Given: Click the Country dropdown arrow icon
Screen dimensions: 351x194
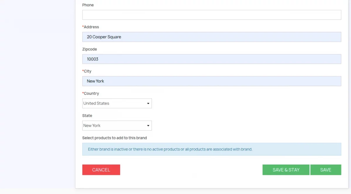Looking at the screenshot, I should (x=148, y=103).
